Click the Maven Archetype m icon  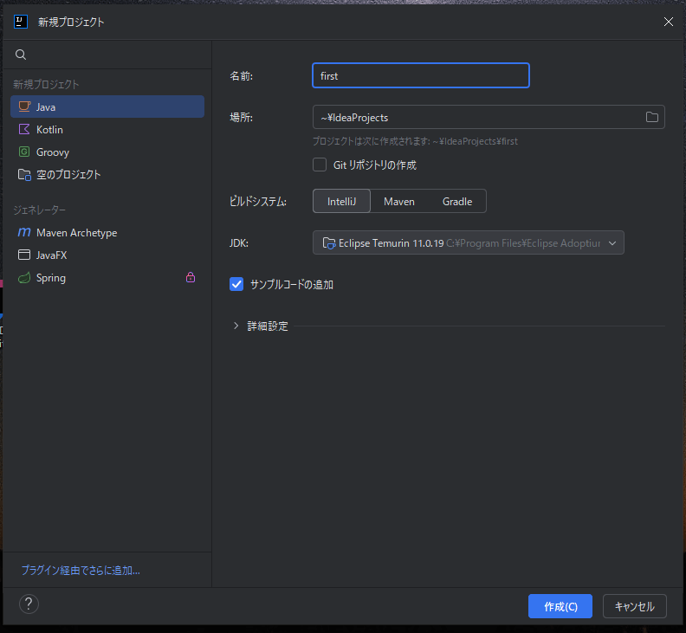(x=24, y=232)
